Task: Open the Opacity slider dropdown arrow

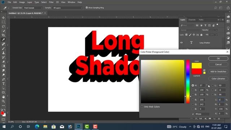Action: click(217, 30)
